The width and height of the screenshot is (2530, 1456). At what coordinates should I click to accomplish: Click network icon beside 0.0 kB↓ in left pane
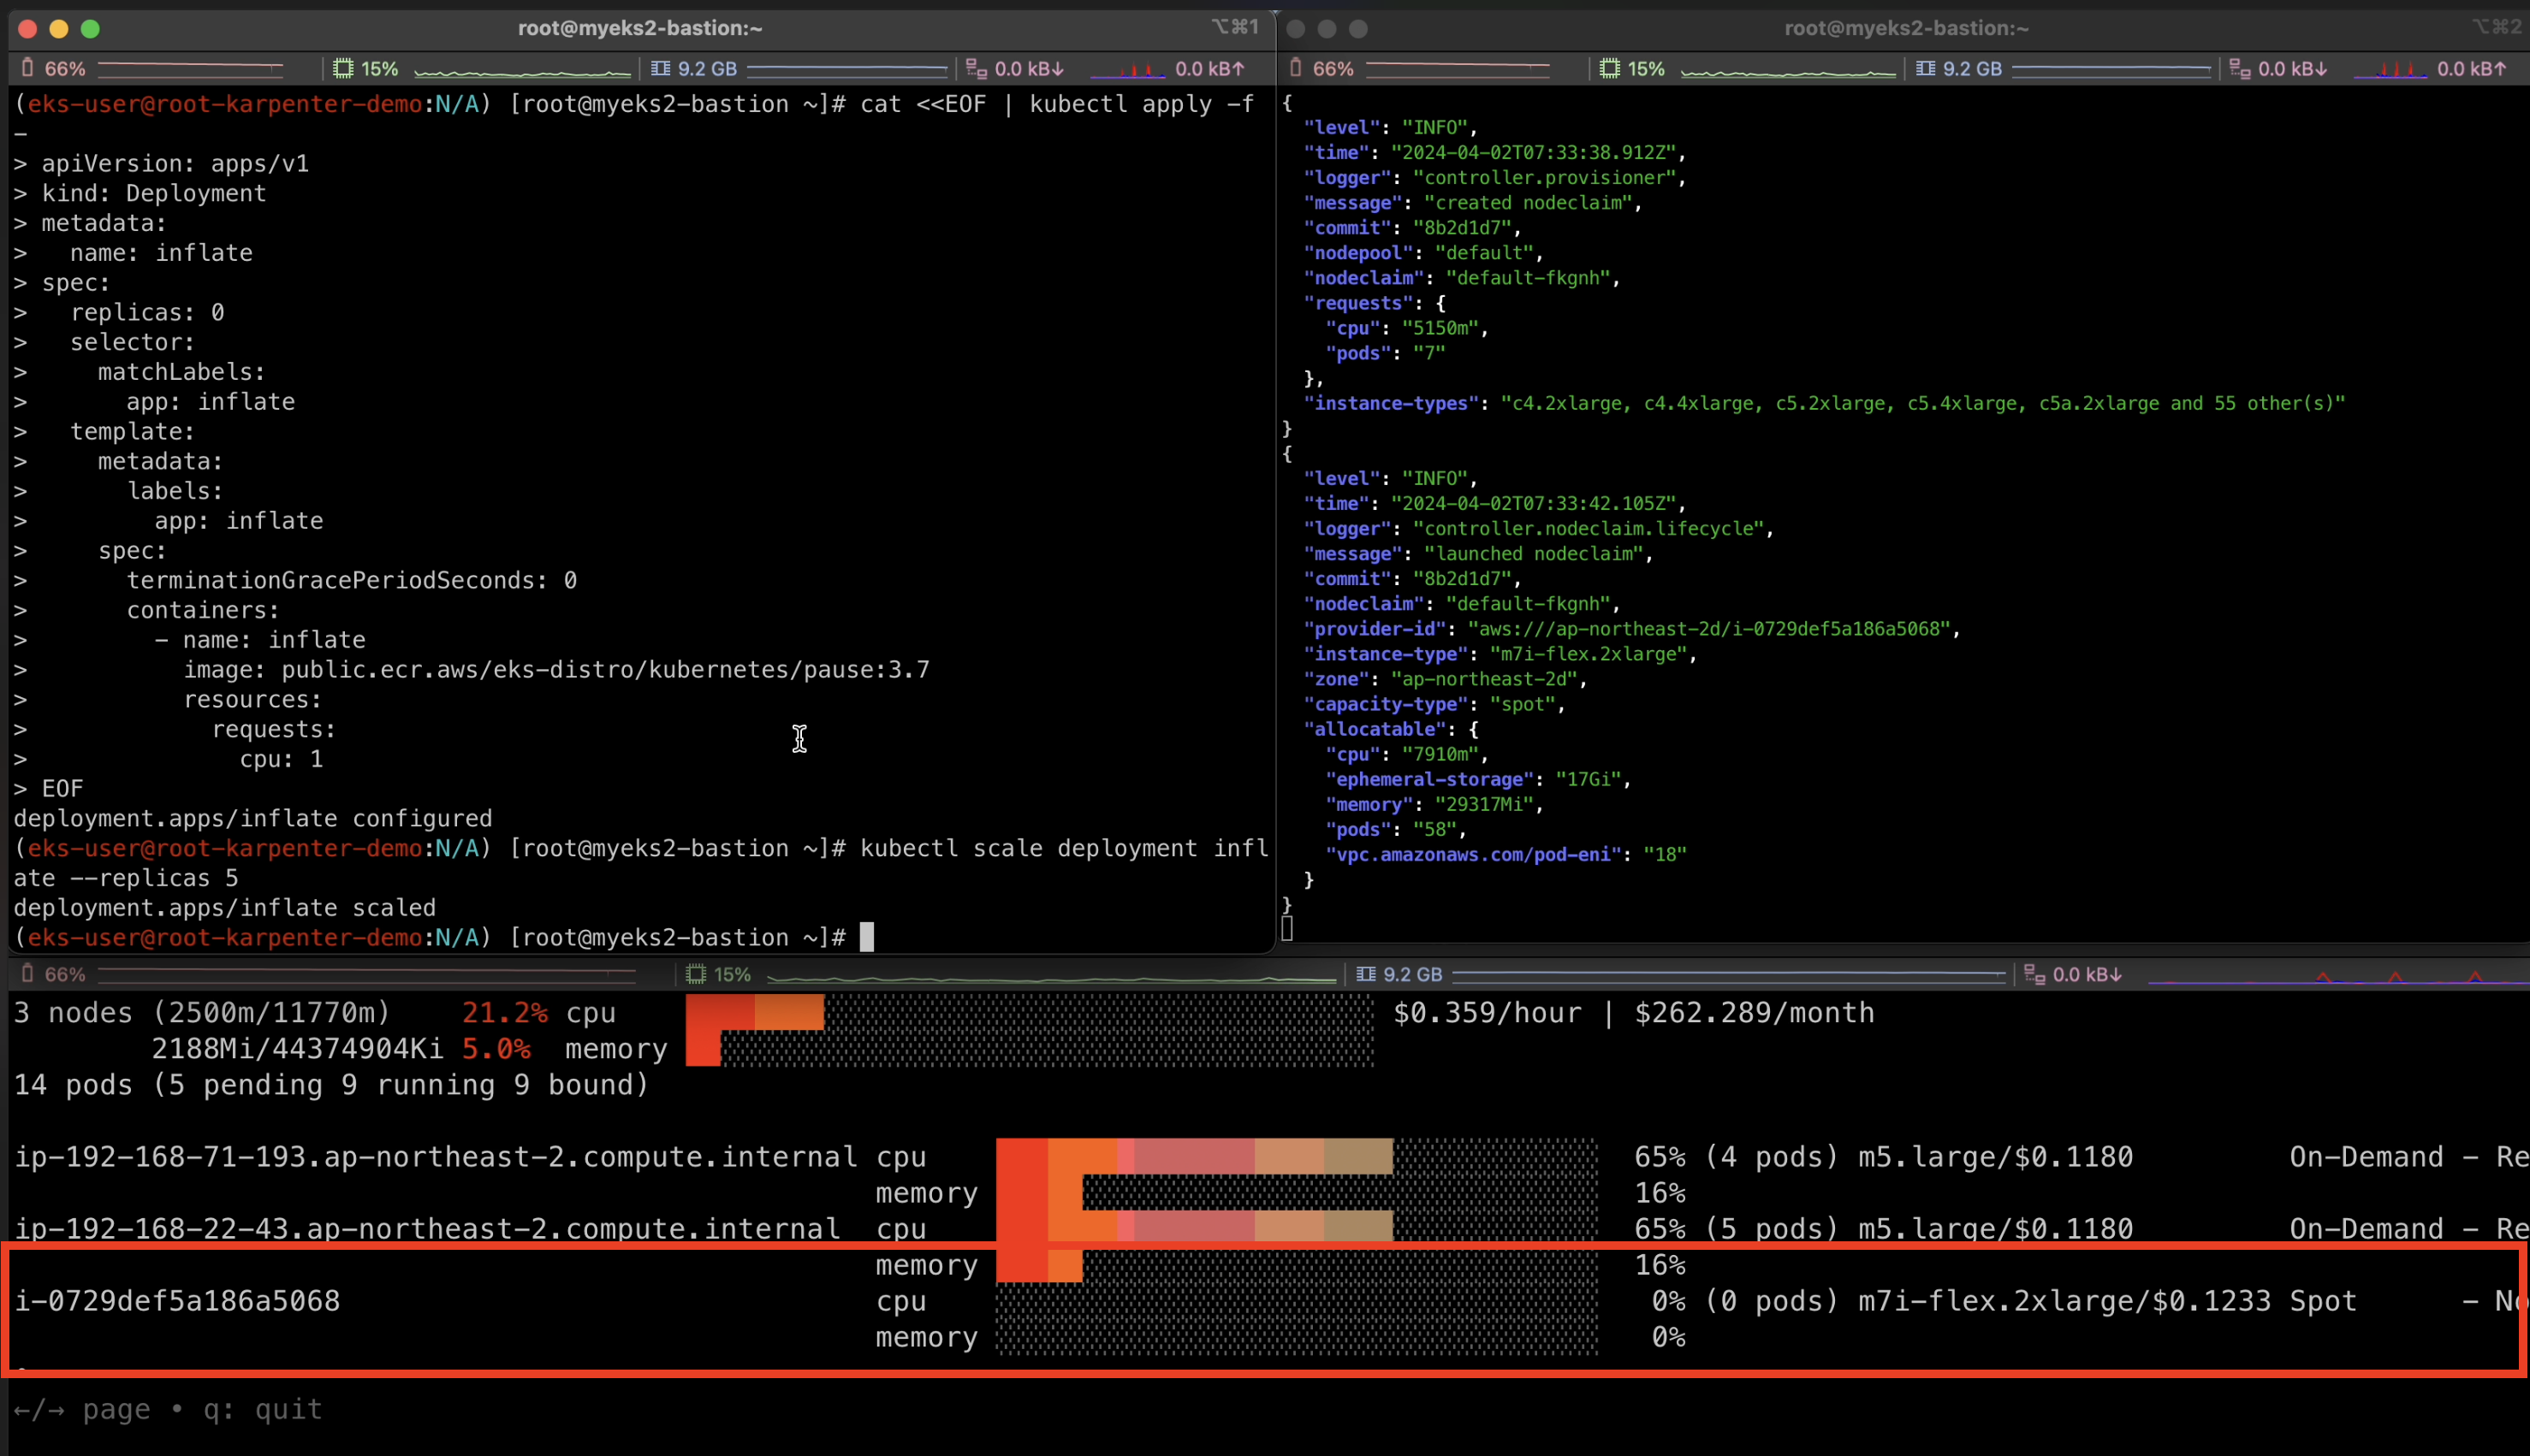[x=976, y=68]
